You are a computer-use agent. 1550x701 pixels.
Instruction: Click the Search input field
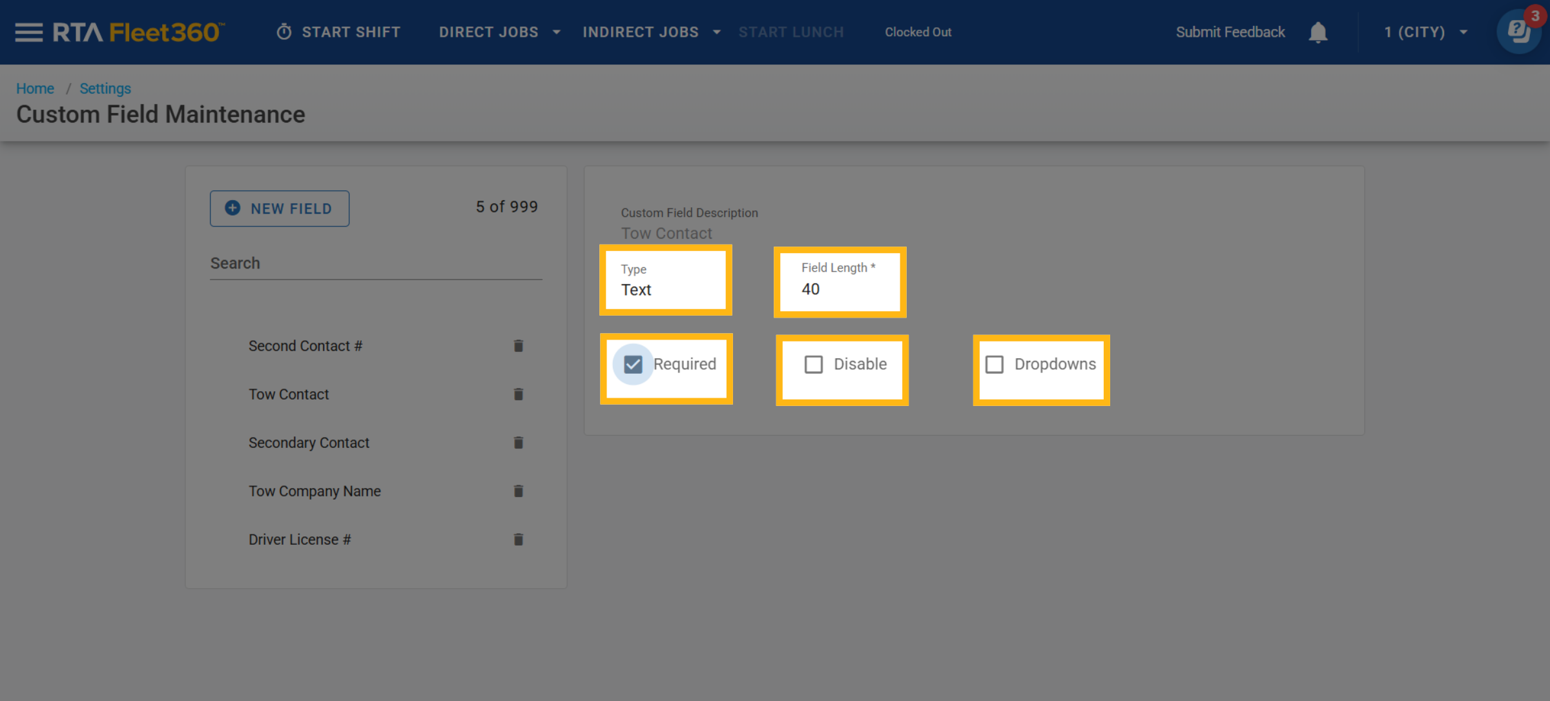coord(375,263)
